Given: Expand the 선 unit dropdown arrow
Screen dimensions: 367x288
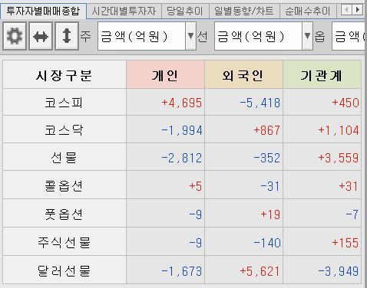Looking at the screenshot, I should point(307,36).
